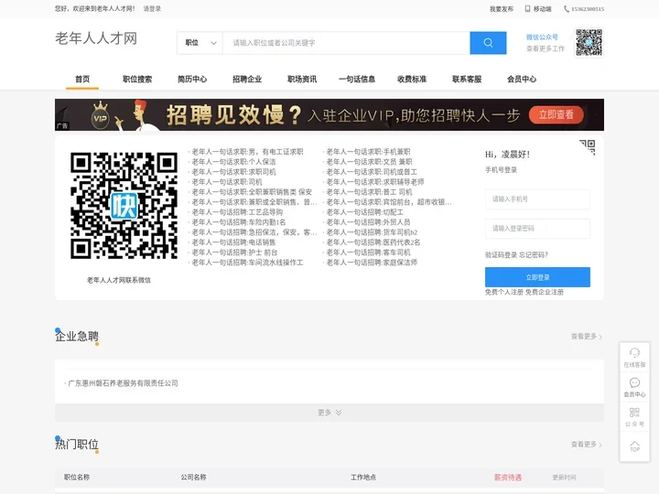This screenshot has height=494, width=659.
Task: Open listing 求职:手机兼职
Action: (368, 152)
